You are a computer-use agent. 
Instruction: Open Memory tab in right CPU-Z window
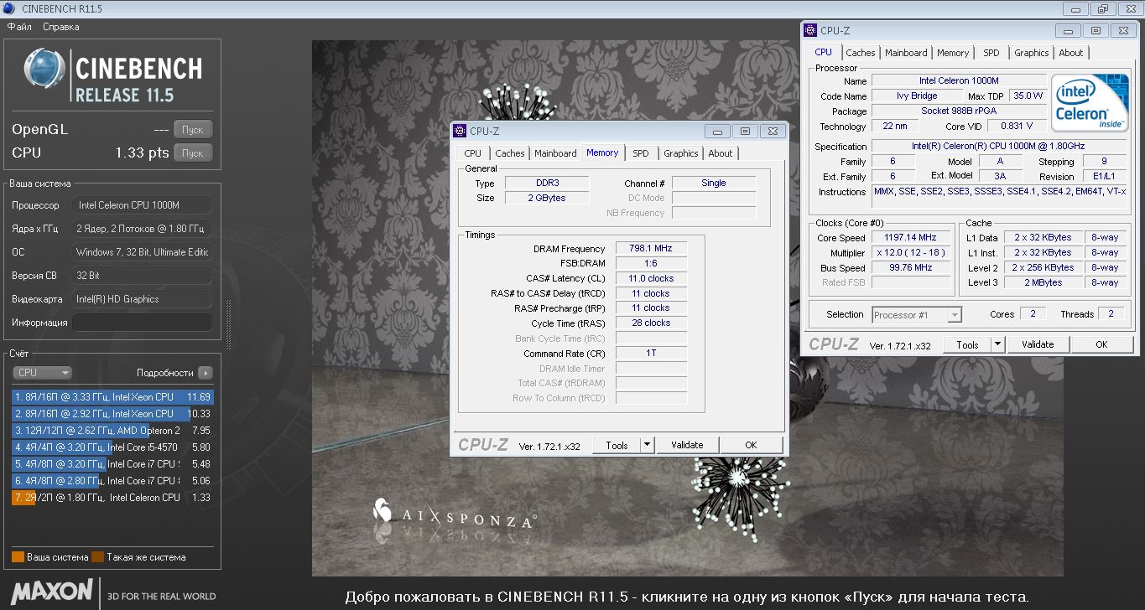point(953,53)
